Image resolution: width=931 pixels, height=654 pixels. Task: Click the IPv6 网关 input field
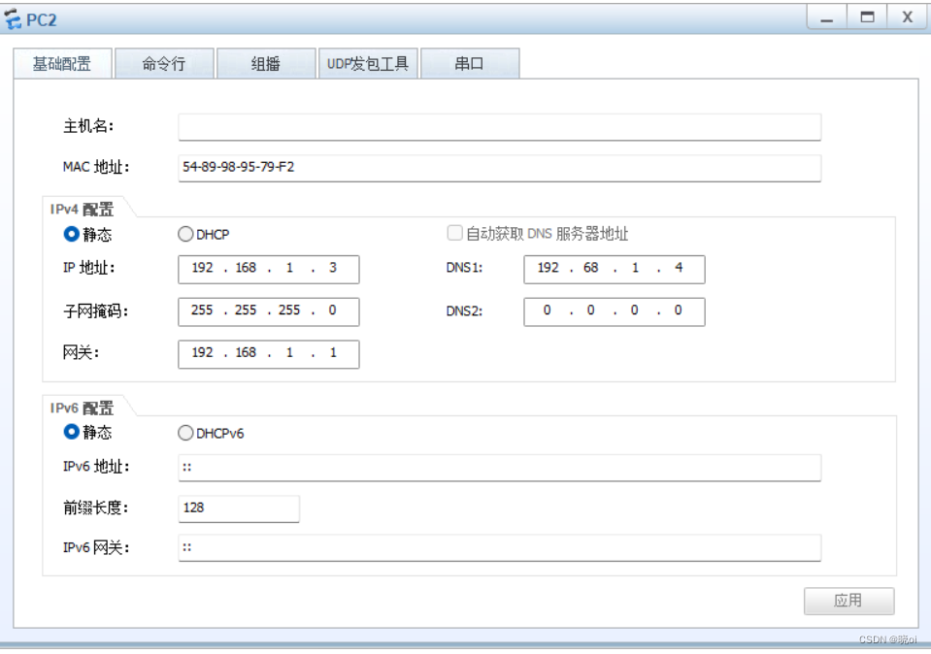click(x=499, y=547)
